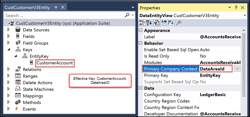Screen dimensions: 250x117
Task: Expand the State Machines node
Action: tap(9, 89)
